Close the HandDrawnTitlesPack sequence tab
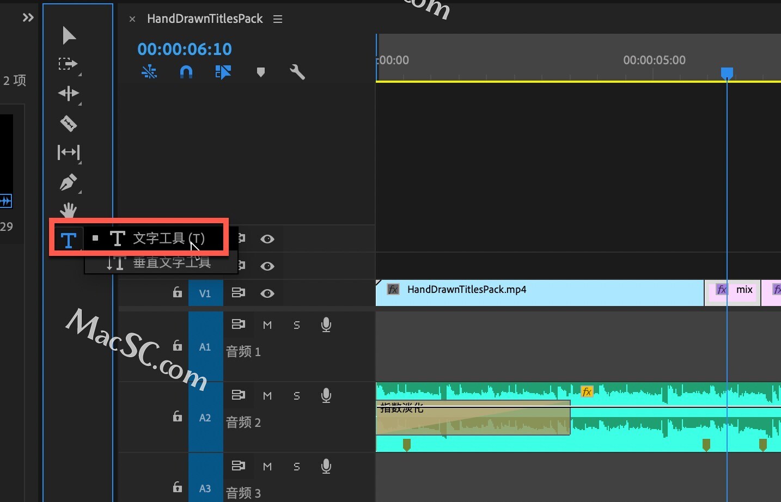This screenshot has height=502, width=781. (132, 19)
